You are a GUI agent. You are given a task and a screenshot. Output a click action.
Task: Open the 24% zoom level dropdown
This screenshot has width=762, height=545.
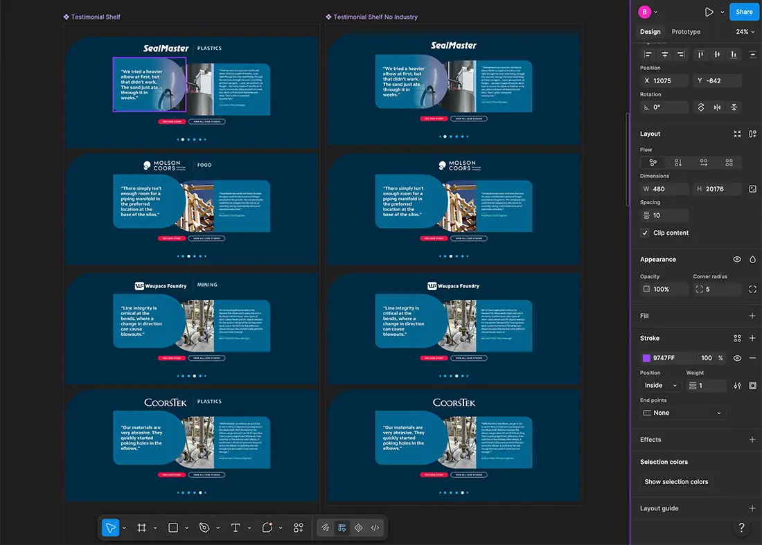click(745, 32)
